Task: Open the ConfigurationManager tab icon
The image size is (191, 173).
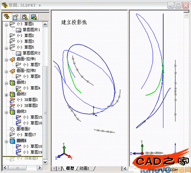Action: tap(25, 17)
